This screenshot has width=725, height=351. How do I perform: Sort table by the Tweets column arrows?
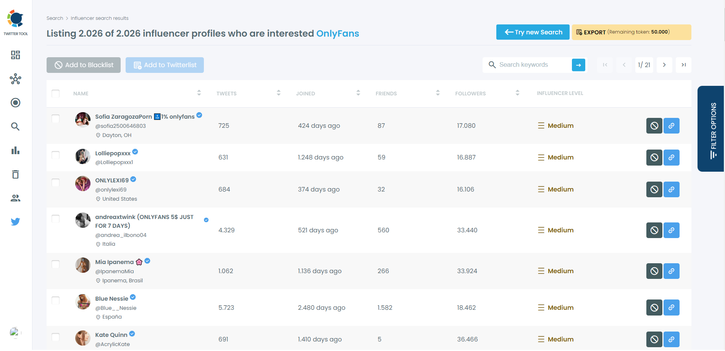pos(279,93)
